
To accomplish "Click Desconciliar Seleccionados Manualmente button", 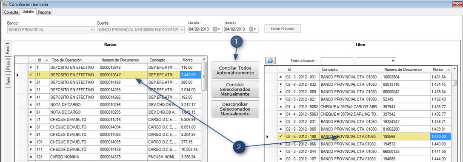I will tap(235, 109).
